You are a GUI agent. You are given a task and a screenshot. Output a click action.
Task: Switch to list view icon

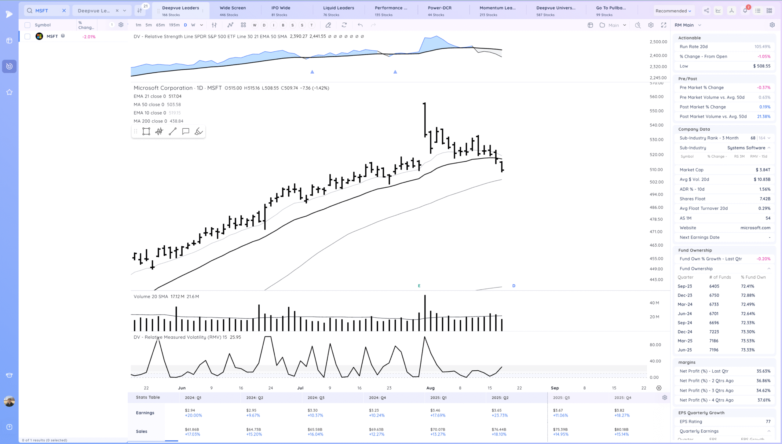(758, 11)
